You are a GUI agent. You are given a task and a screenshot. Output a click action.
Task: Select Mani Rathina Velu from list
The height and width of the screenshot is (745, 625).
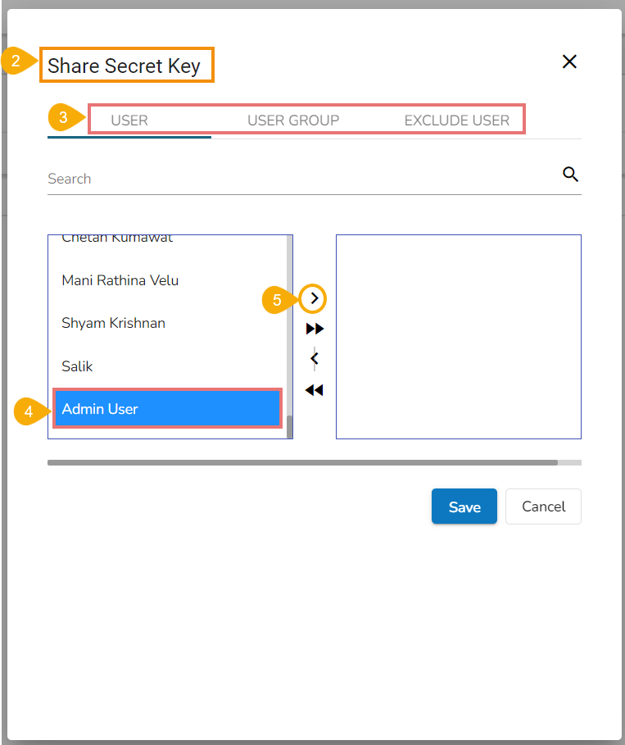120,280
